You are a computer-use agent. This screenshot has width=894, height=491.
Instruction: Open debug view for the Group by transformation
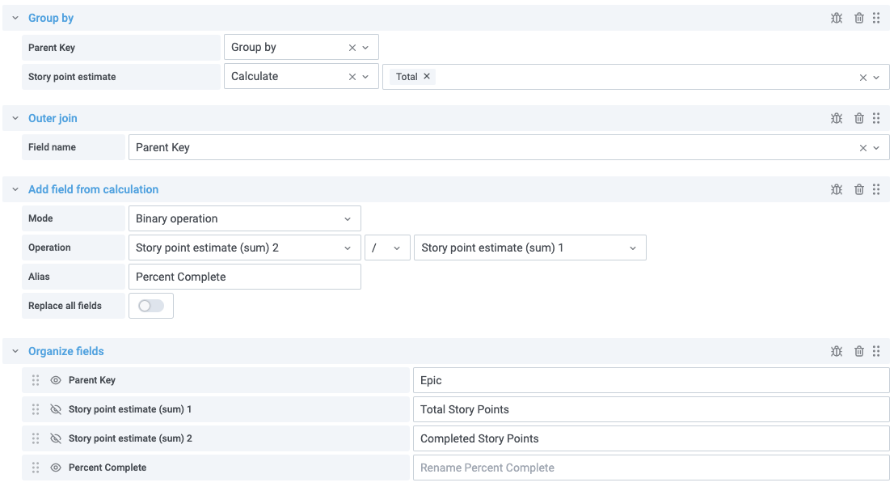837,17
